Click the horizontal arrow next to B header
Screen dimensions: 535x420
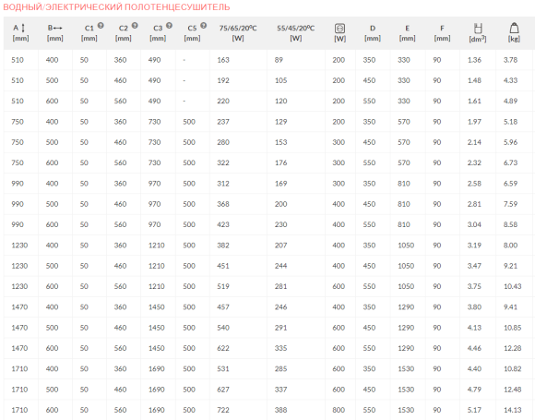pos(57,28)
